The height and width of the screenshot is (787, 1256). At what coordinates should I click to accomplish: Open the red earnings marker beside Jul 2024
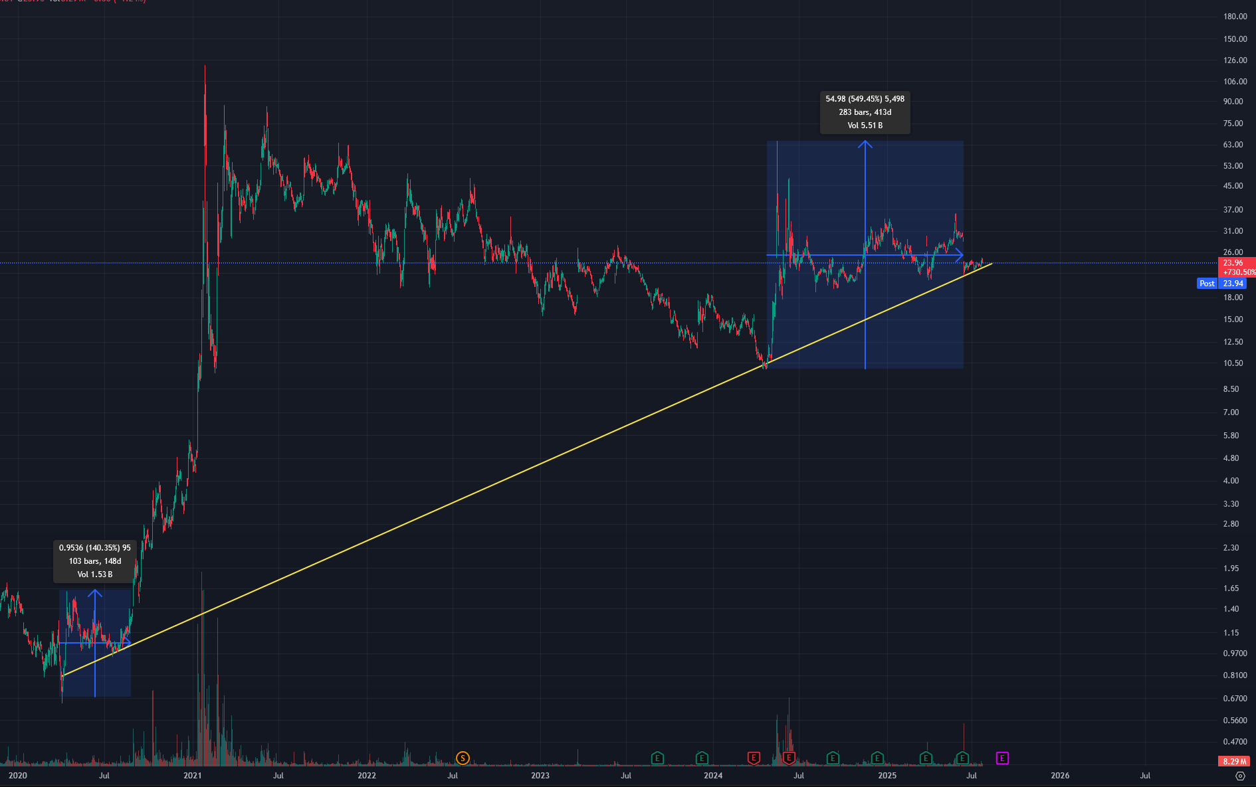pos(789,758)
